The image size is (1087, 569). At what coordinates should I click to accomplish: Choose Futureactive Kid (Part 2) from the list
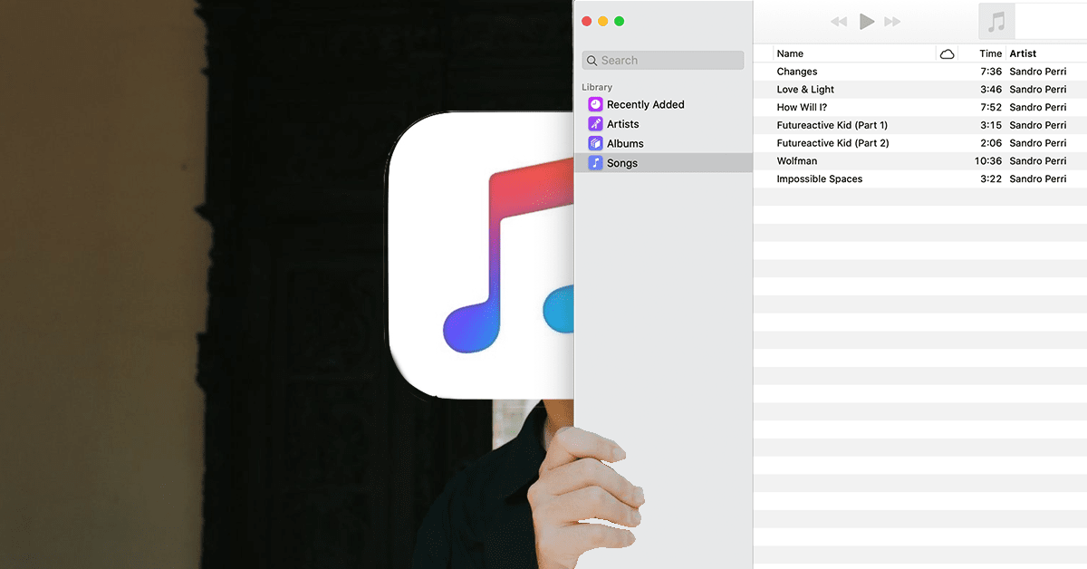coord(831,142)
